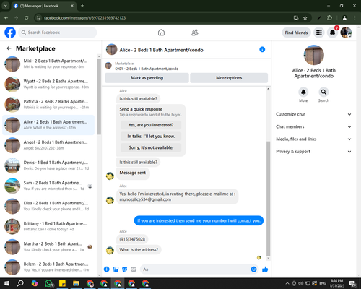Screen dimensions: 361x289
Task: Send quick response 'Yes, are you interested?'
Action: pos(151,125)
